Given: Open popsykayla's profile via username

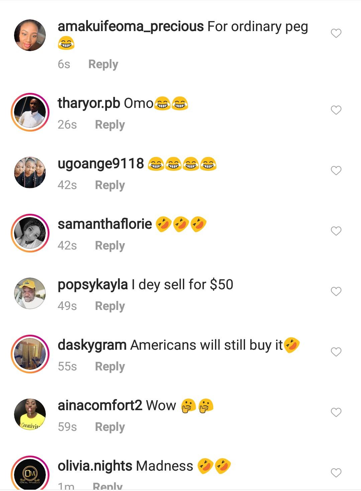Looking at the screenshot, I should point(93,285).
